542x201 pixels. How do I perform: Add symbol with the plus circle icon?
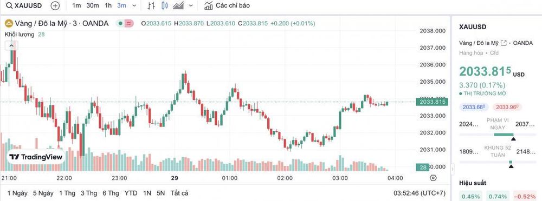click(x=55, y=5)
